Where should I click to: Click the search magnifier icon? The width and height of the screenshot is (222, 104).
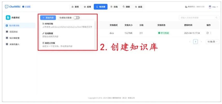tap(216, 18)
